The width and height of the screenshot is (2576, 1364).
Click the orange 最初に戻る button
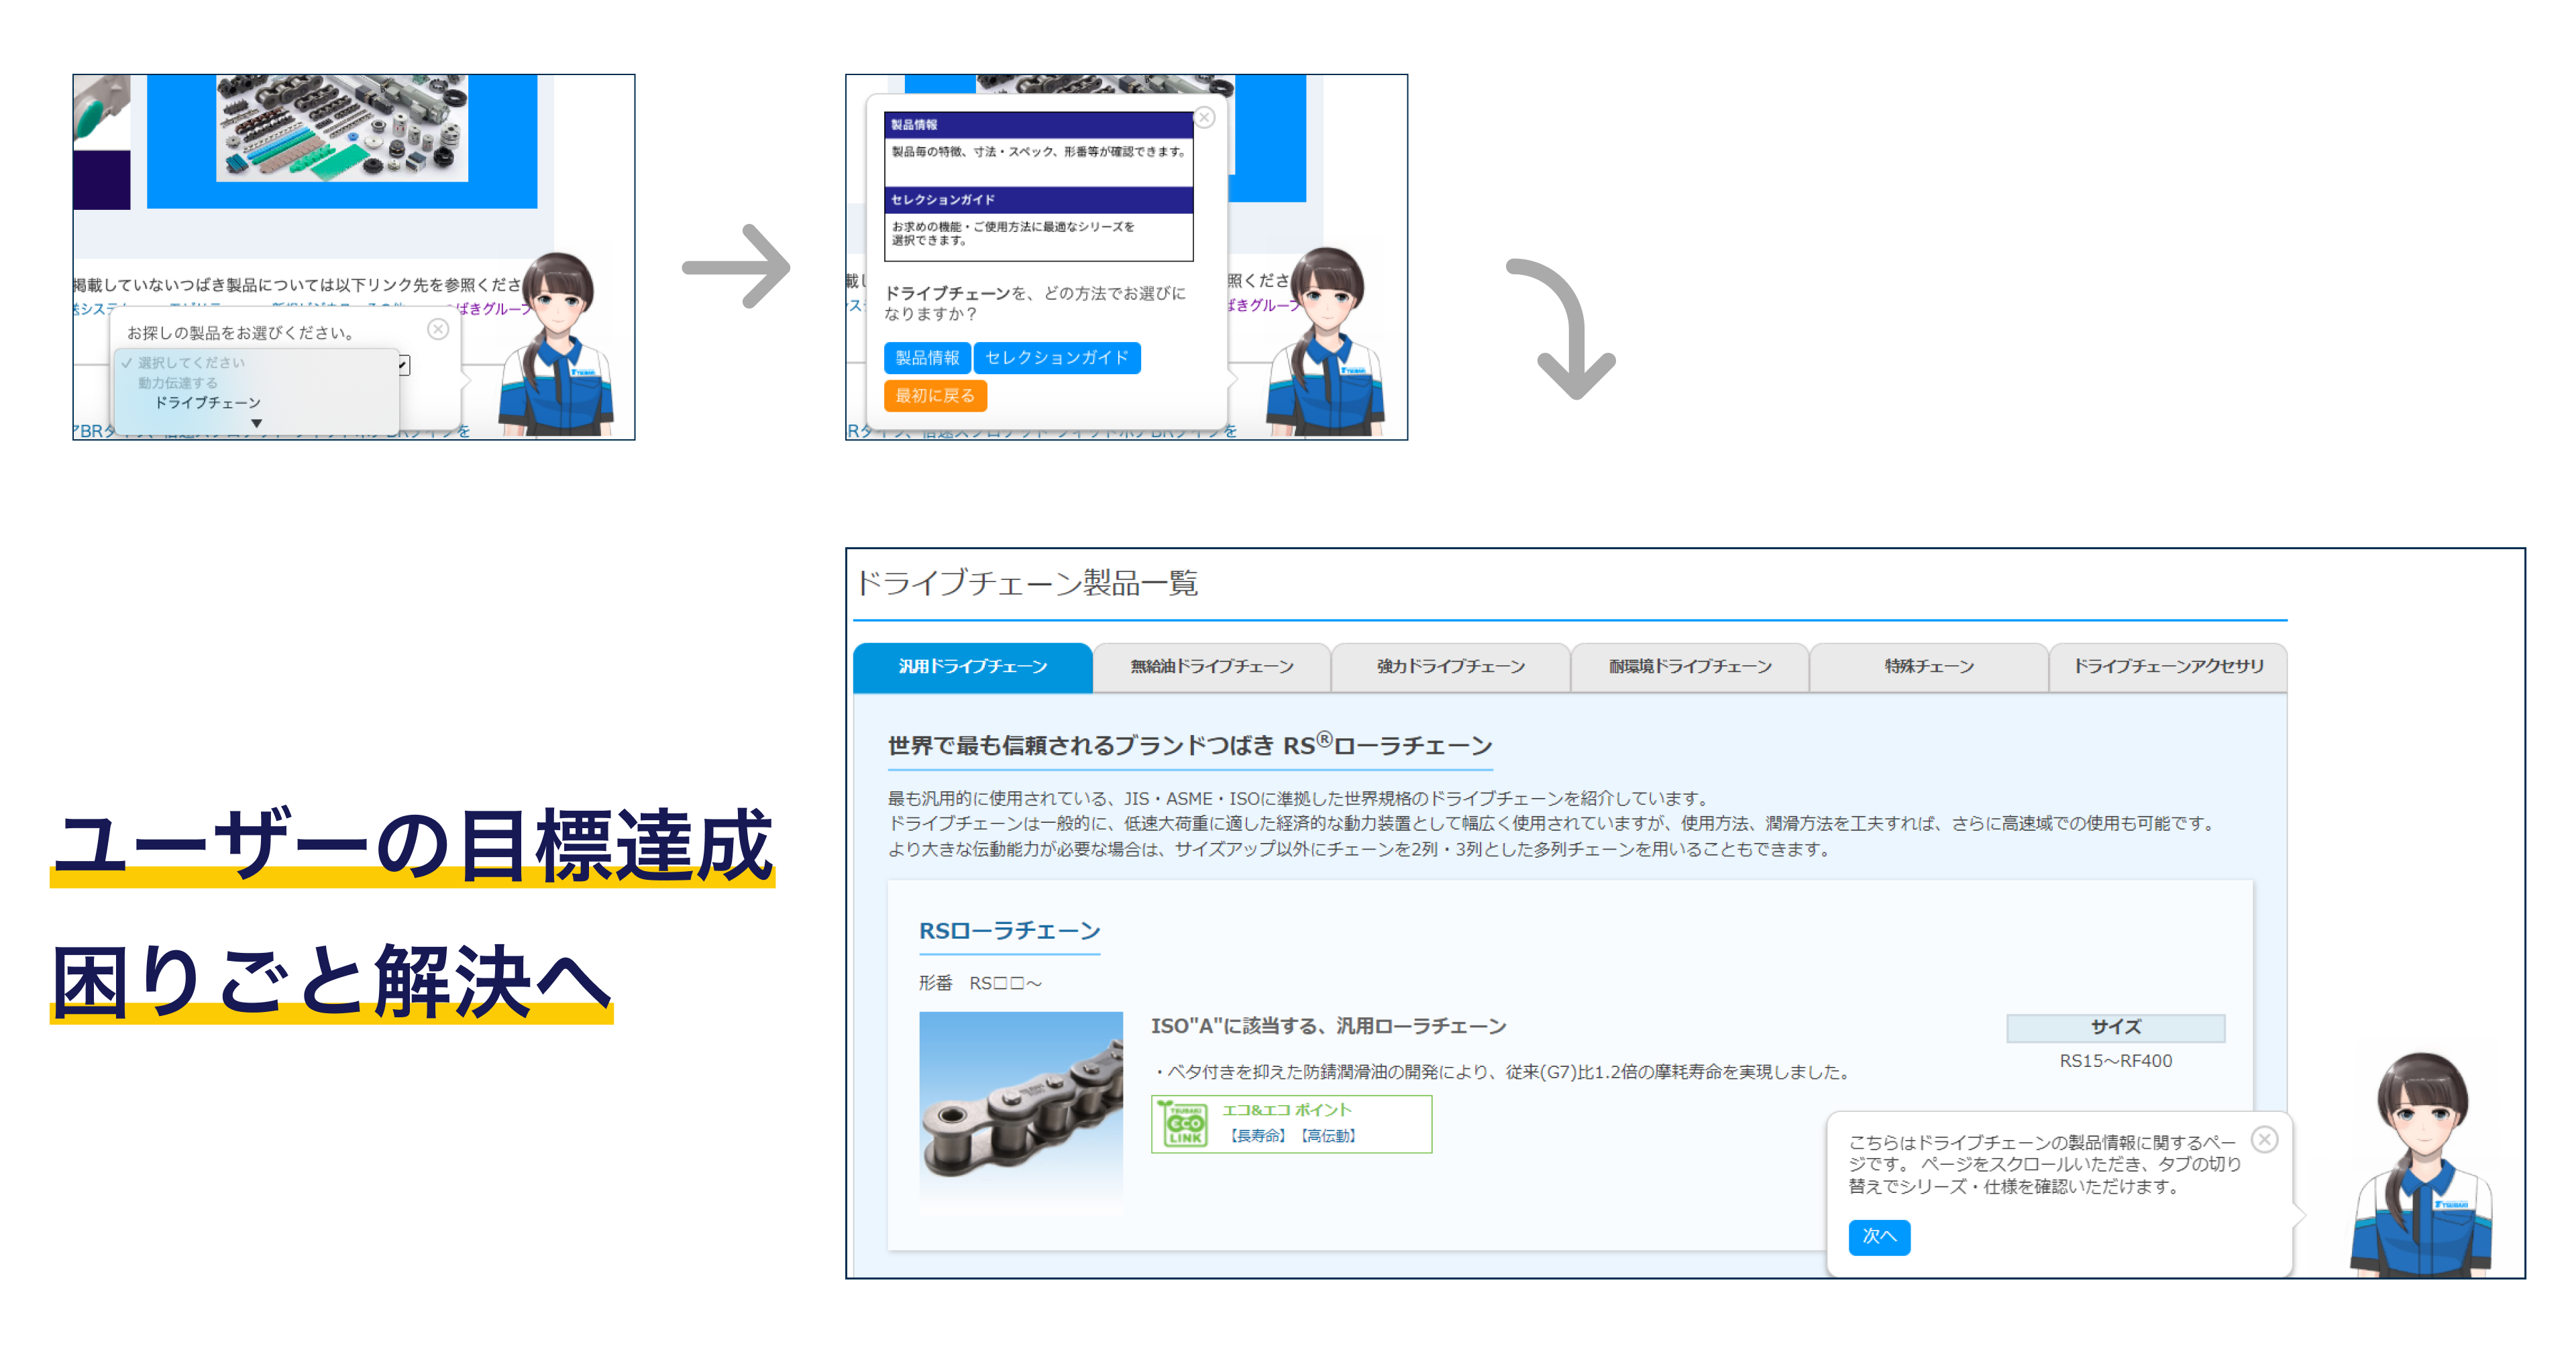934,396
